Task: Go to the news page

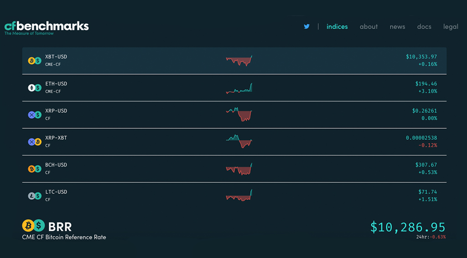Action: point(397,26)
